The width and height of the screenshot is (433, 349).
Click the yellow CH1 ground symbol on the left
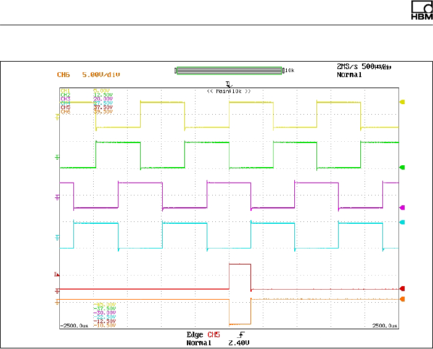coord(57,117)
